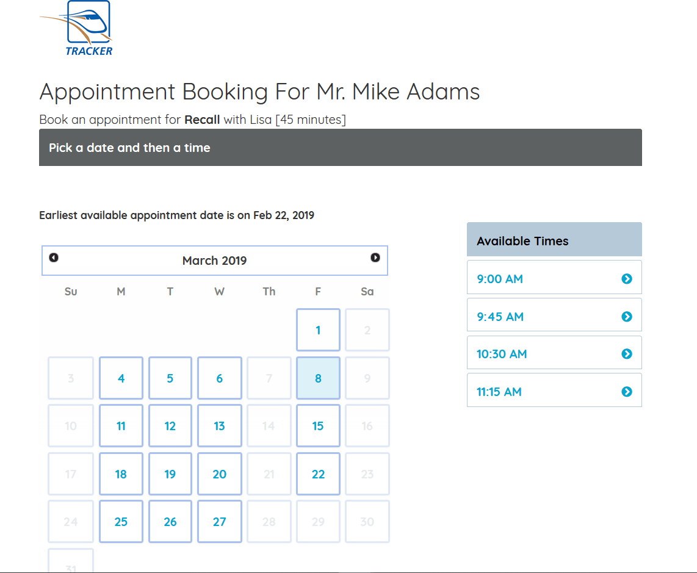Click disabled March 21 date cell
The image size is (697, 573).
(x=269, y=474)
